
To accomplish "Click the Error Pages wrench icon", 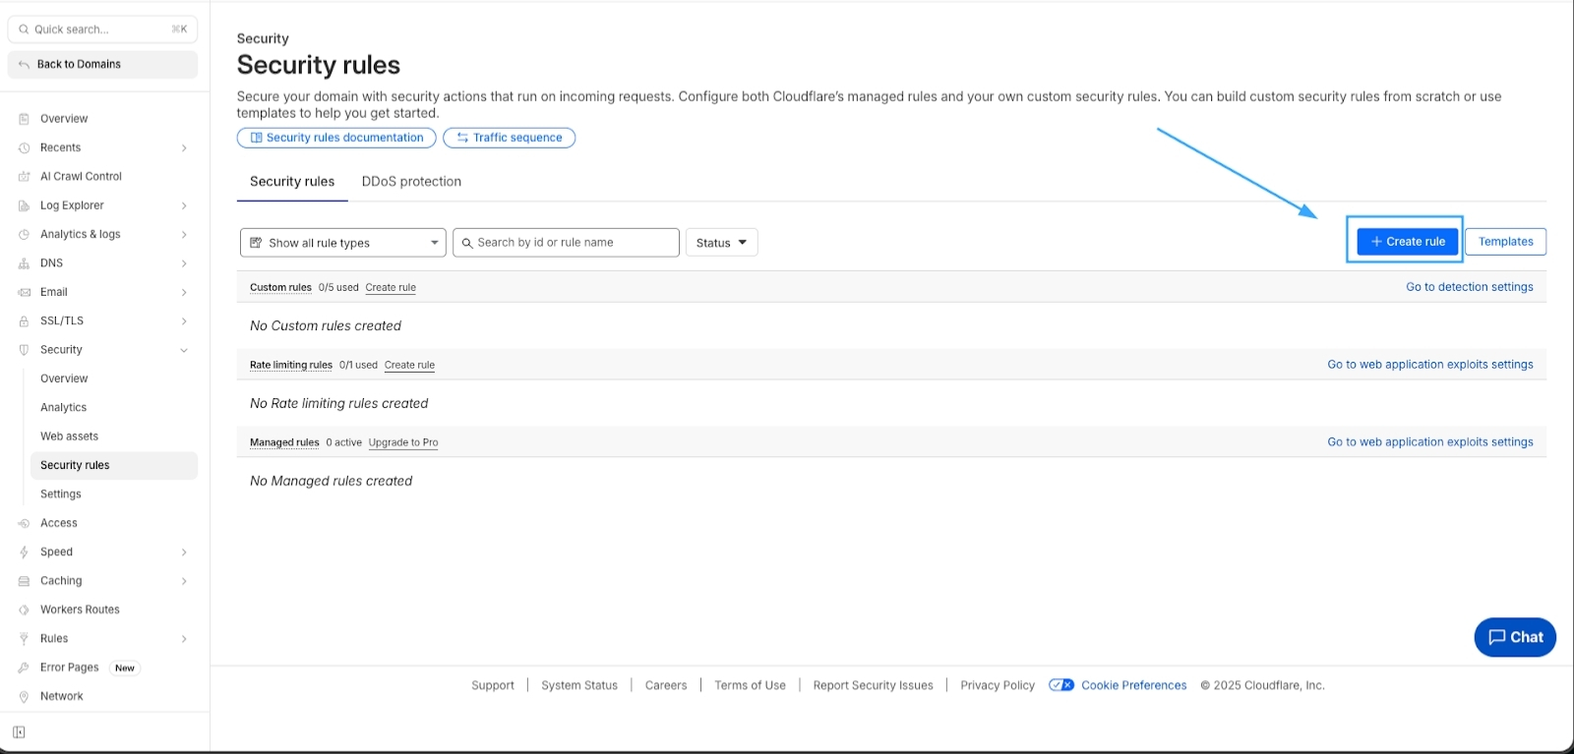I will click(x=24, y=667).
